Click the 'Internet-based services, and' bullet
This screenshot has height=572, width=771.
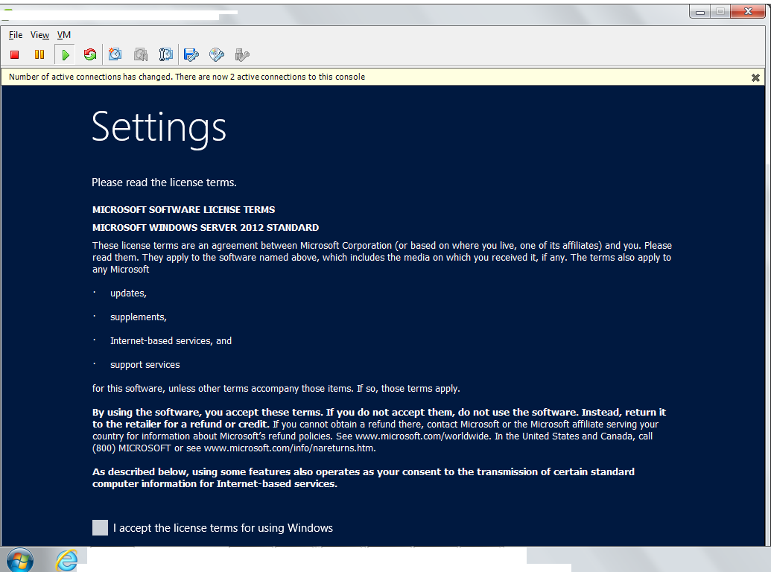171,341
